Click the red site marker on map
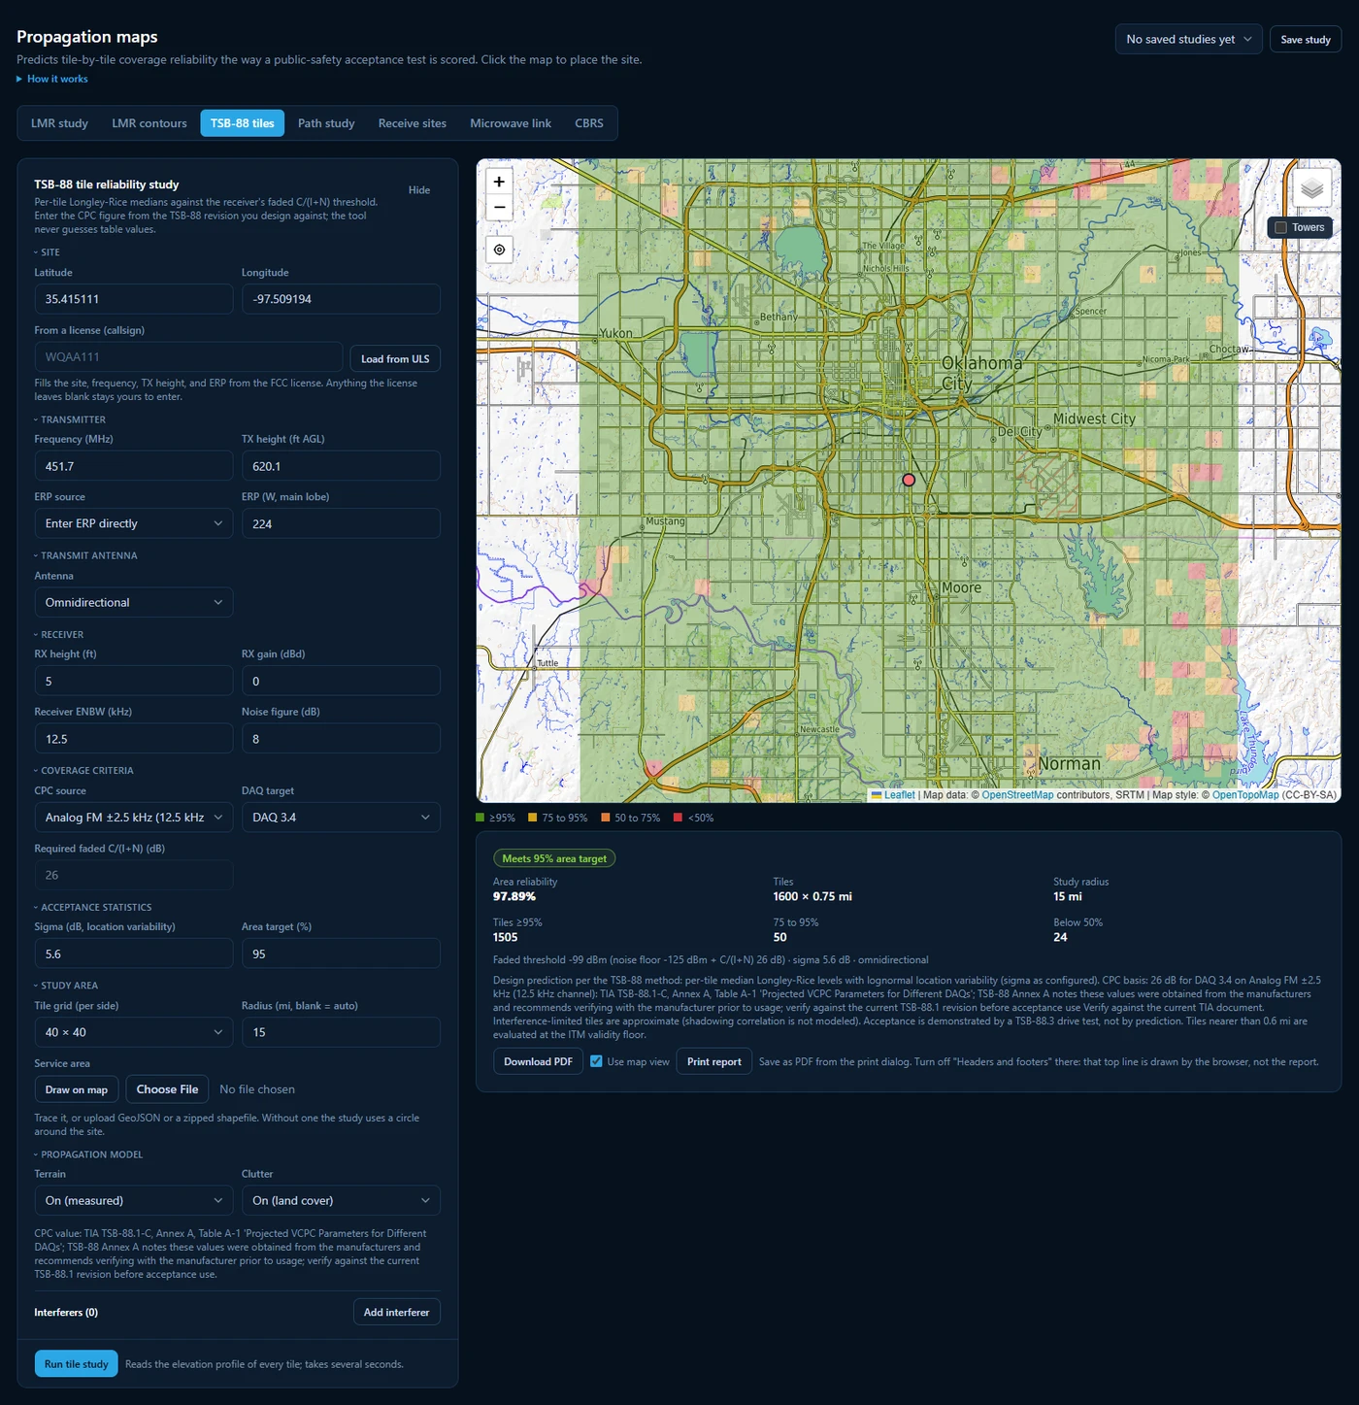Image resolution: width=1359 pixels, height=1405 pixels. coord(909,480)
